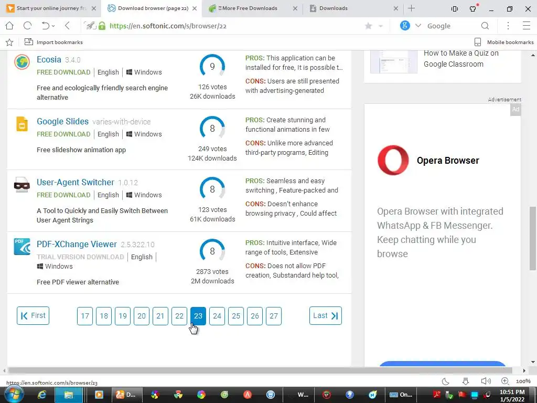
Task: Click the green padlock security icon
Action: point(102,26)
